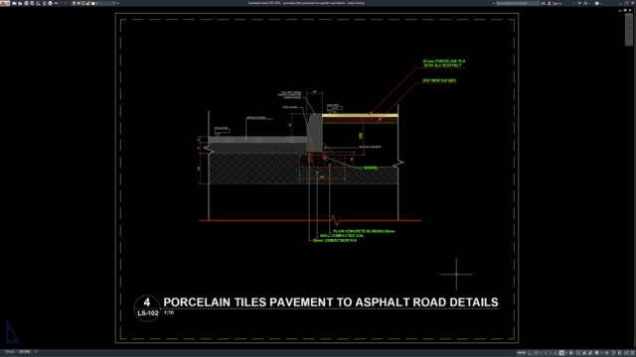Open workspace switching gear icon
The image size is (636, 357).
[596, 353]
